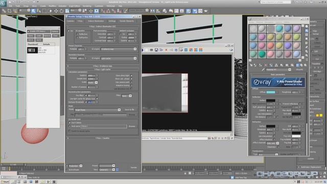The image size is (327, 184).
Task: Open the light cache Filter dropdown
Action: tap(127, 96)
